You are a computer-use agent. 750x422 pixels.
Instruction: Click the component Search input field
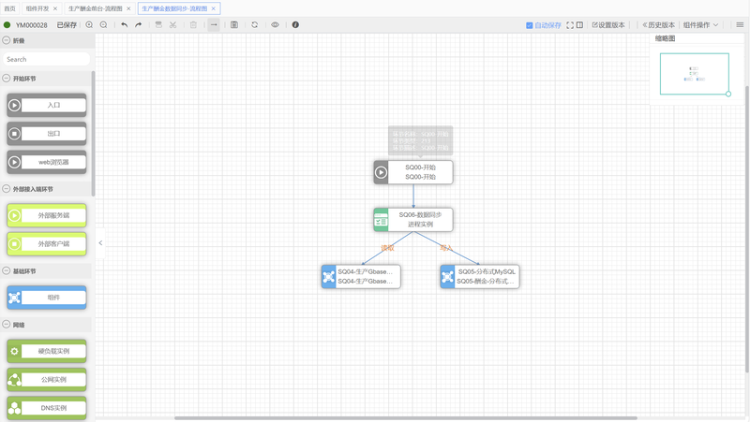(x=46, y=59)
